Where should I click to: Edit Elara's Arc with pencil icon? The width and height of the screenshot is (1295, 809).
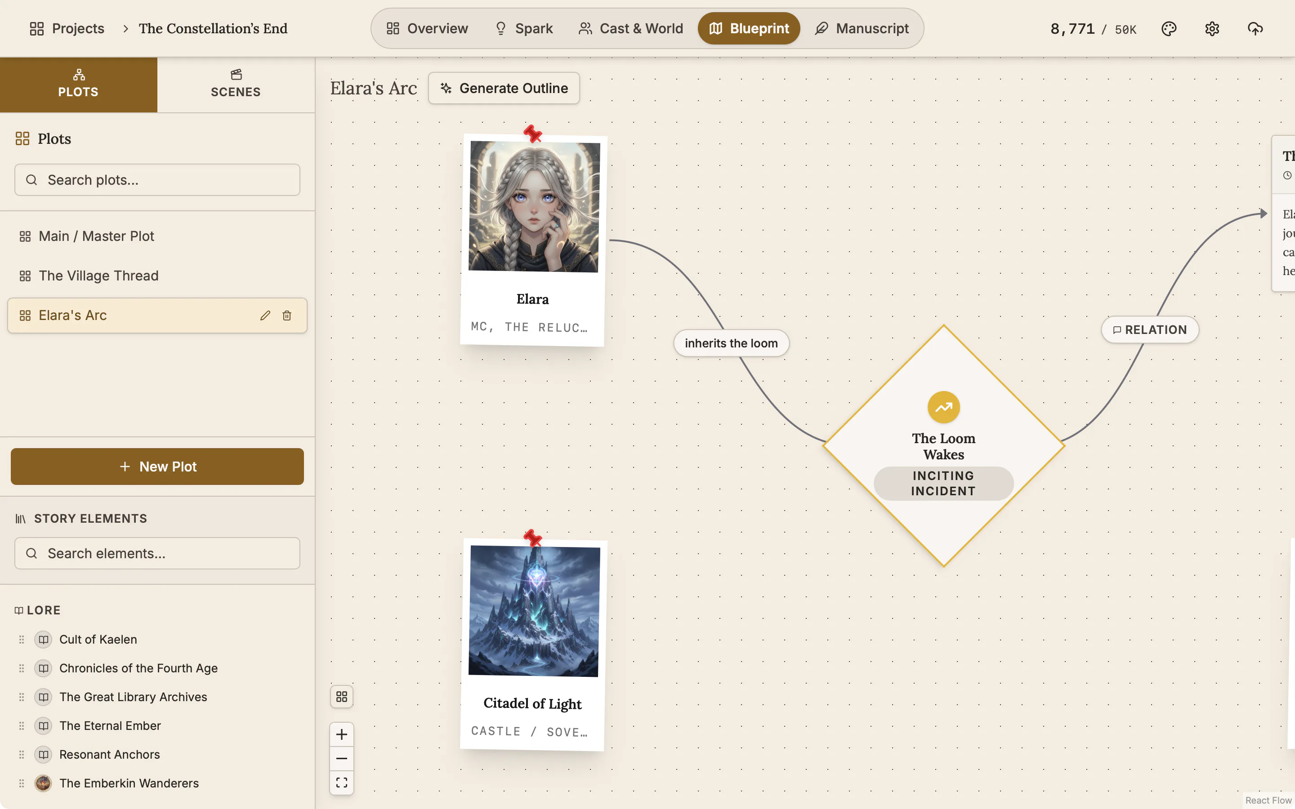tap(265, 316)
